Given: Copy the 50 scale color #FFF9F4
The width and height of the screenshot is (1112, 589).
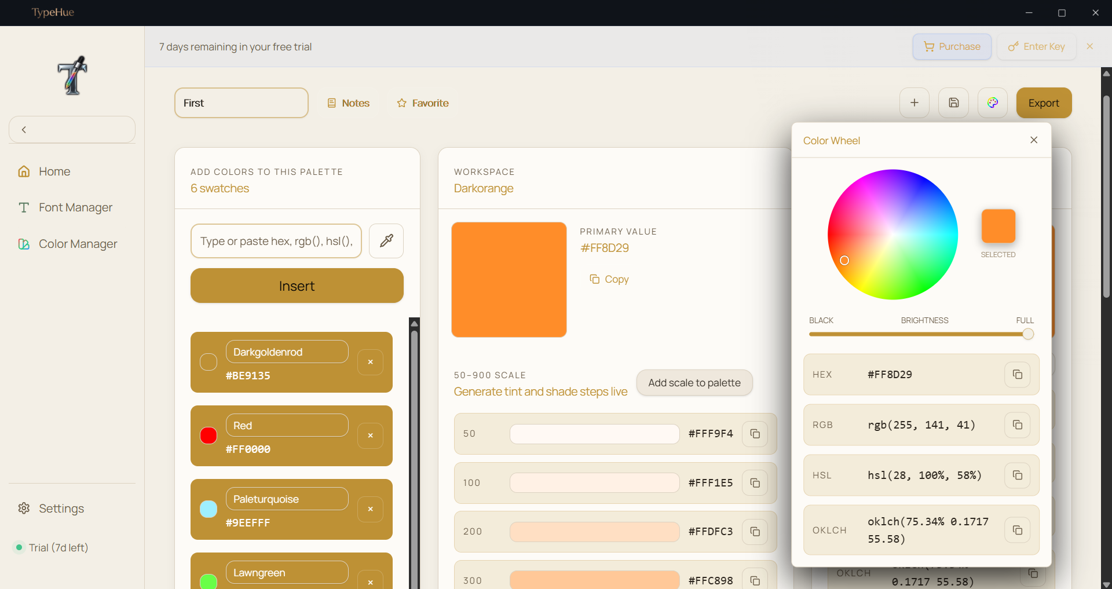Looking at the screenshot, I should (755, 434).
